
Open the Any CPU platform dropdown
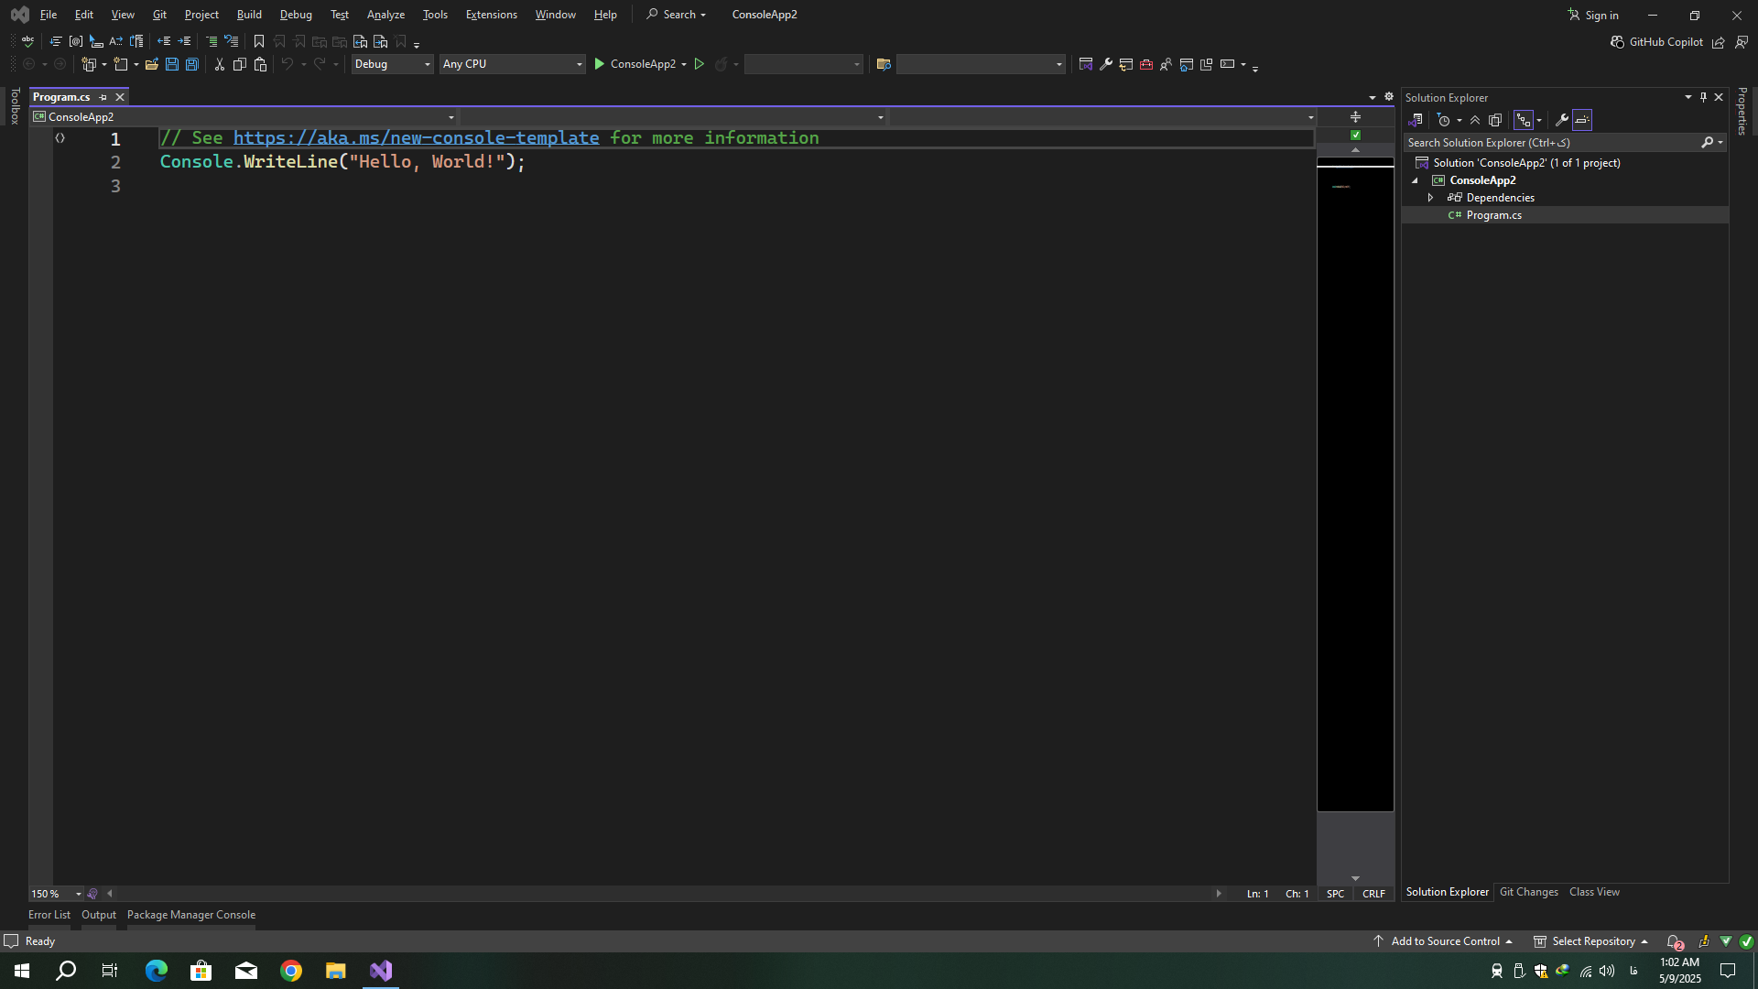(512, 64)
